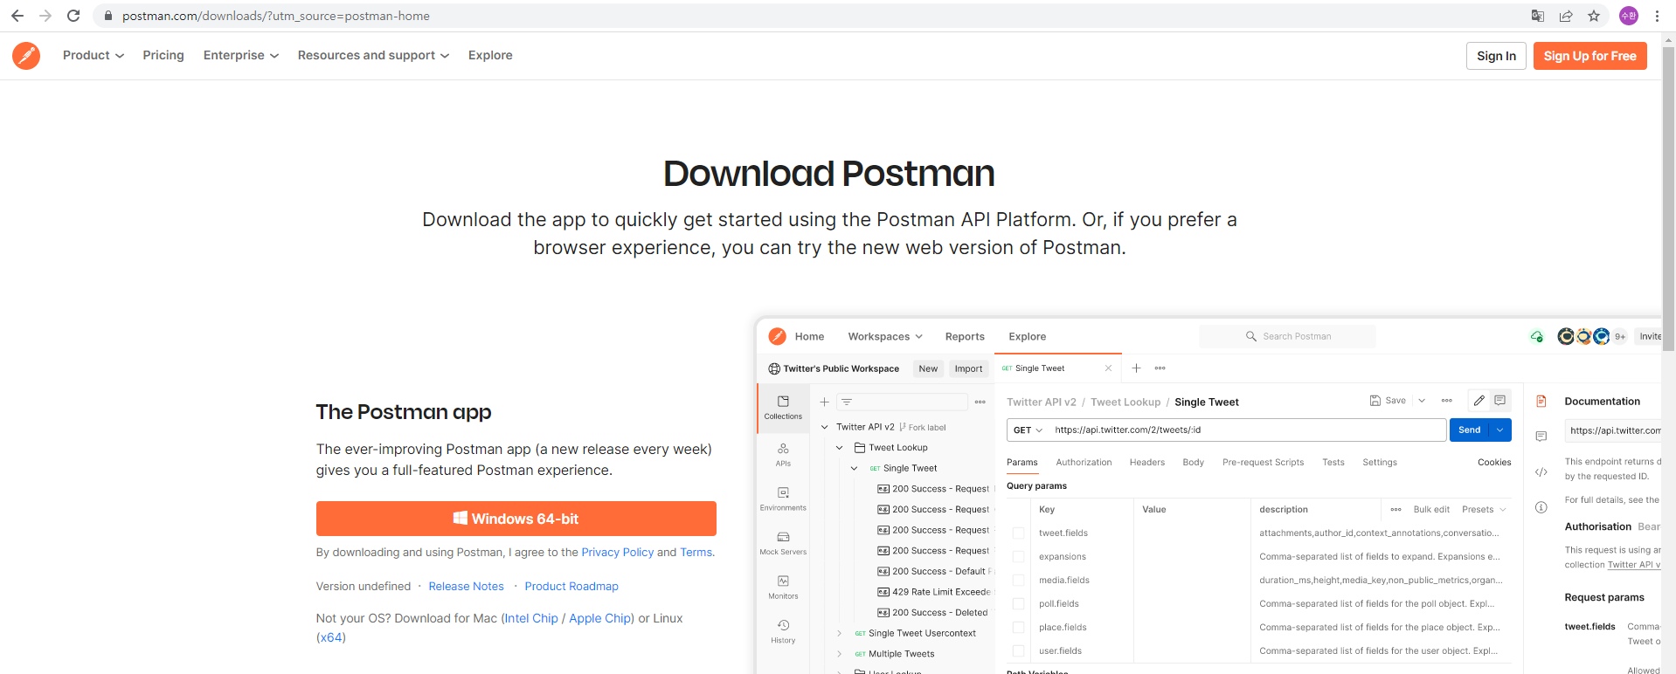Click the Postman logo in the site header
The height and width of the screenshot is (674, 1676).
click(x=26, y=56)
